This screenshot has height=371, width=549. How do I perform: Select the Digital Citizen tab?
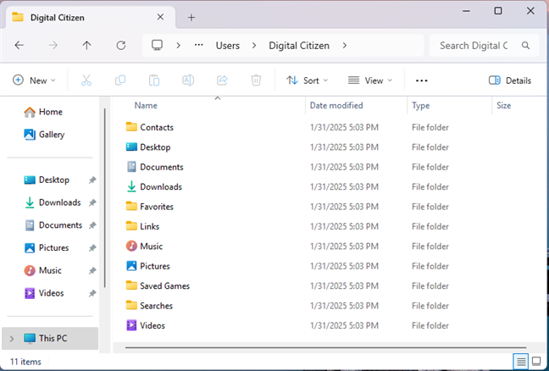91,17
